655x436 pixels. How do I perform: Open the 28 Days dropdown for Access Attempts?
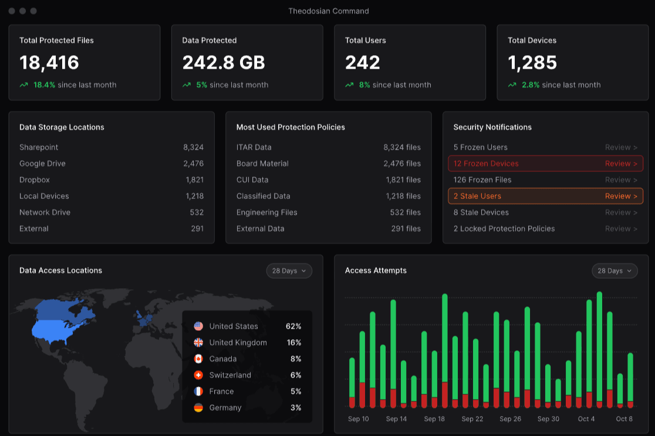point(615,271)
